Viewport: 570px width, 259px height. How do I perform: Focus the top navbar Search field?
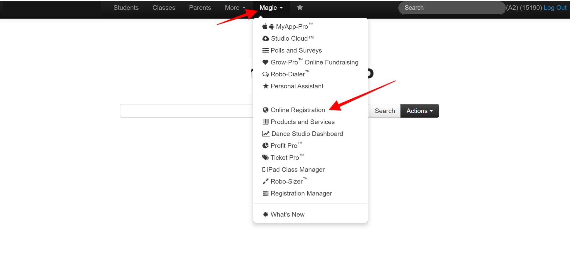pos(451,8)
